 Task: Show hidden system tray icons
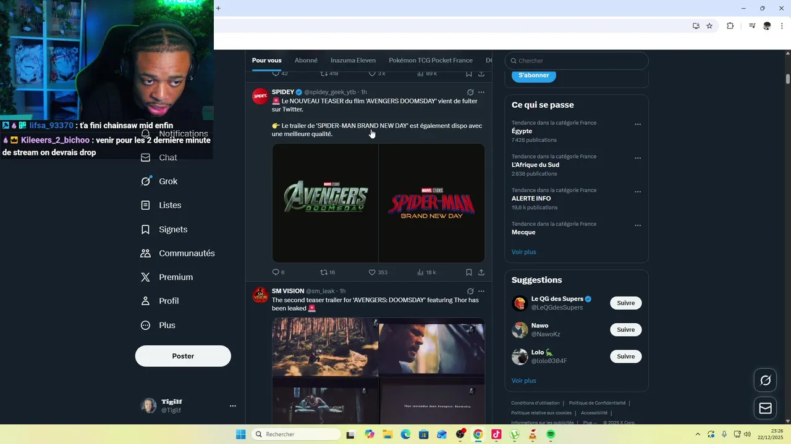(698, 434)
